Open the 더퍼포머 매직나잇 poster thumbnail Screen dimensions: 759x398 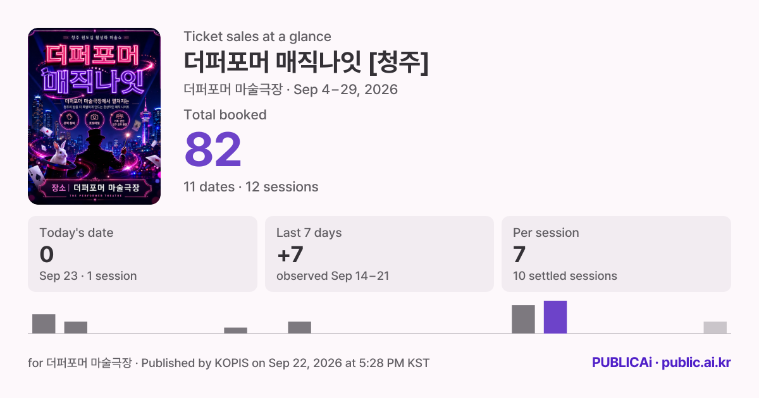coord(94,116)
